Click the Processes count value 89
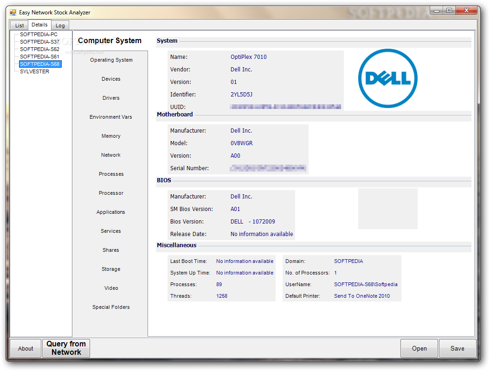The image size is (490, 371). pos(219,284)
